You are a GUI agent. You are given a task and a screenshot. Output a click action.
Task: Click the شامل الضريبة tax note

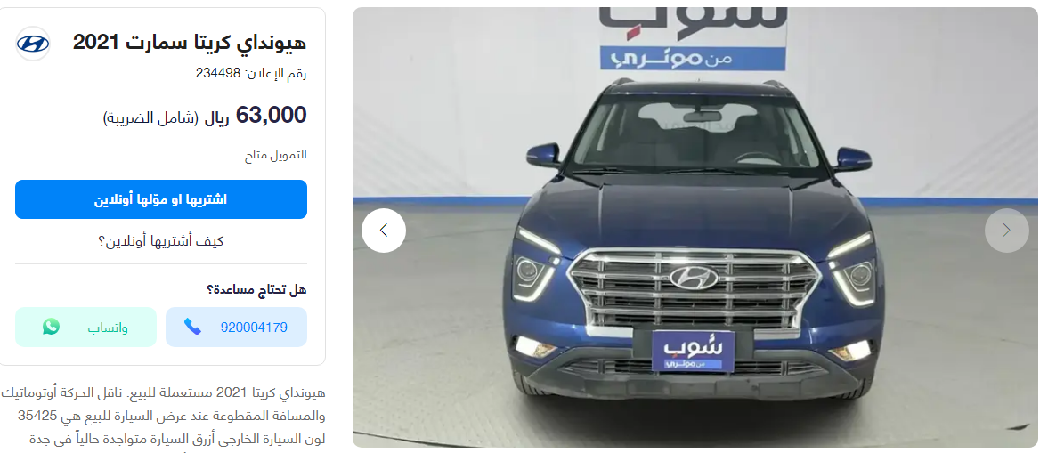pyautogui.click(x=151, y=118)
